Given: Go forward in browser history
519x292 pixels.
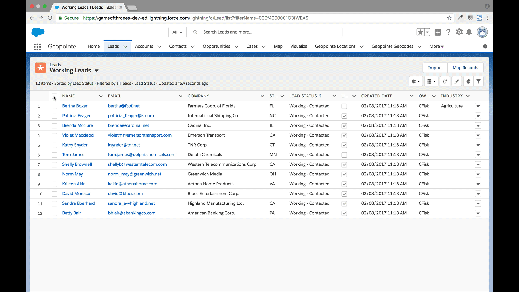Looking at the screenshot, I should (x=41, y=18).
